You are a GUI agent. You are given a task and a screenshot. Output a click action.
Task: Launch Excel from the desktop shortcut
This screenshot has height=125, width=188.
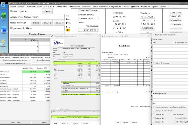click(x=4, y=16)
